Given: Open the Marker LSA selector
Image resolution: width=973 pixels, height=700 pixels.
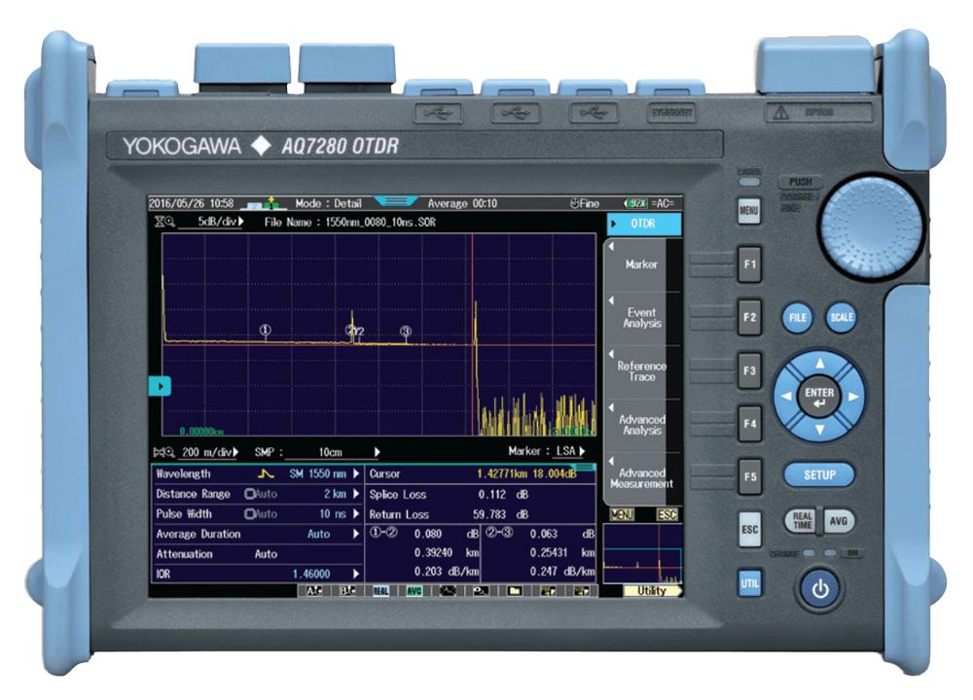Looking at the screenshot, I should pos(566,452).
